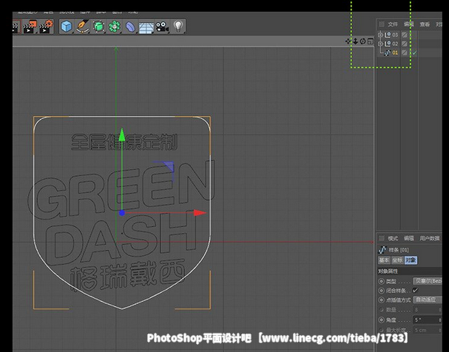Switch to the 基本 attribute tab
This screenshot has height=352, width=449.
pos(384,260)
